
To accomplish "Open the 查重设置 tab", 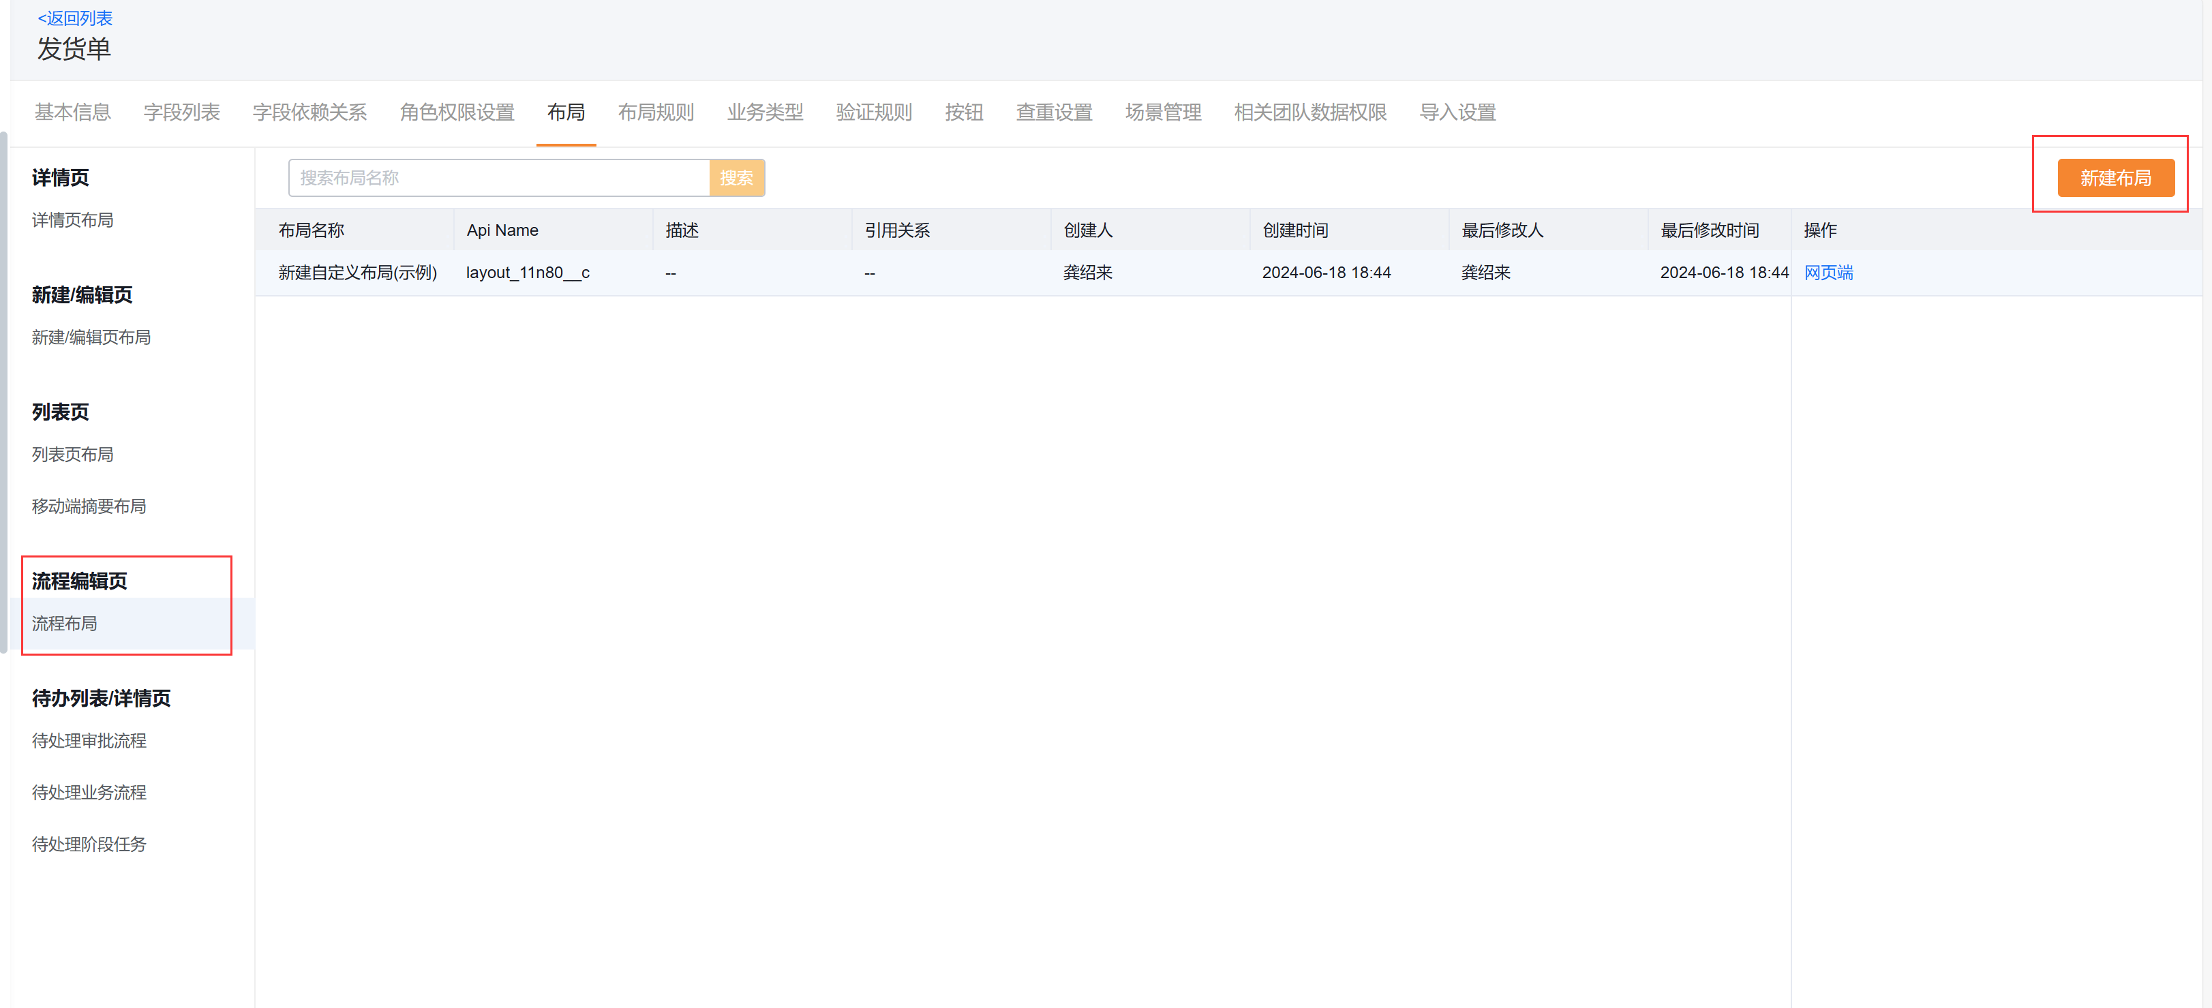I will pos(1055,112).
